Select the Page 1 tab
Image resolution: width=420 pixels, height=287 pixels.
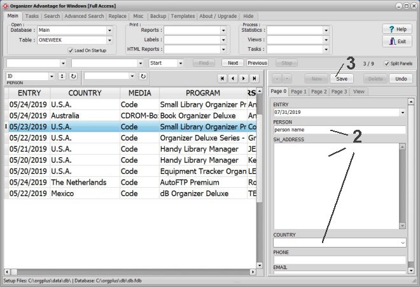tap(298, 92)
